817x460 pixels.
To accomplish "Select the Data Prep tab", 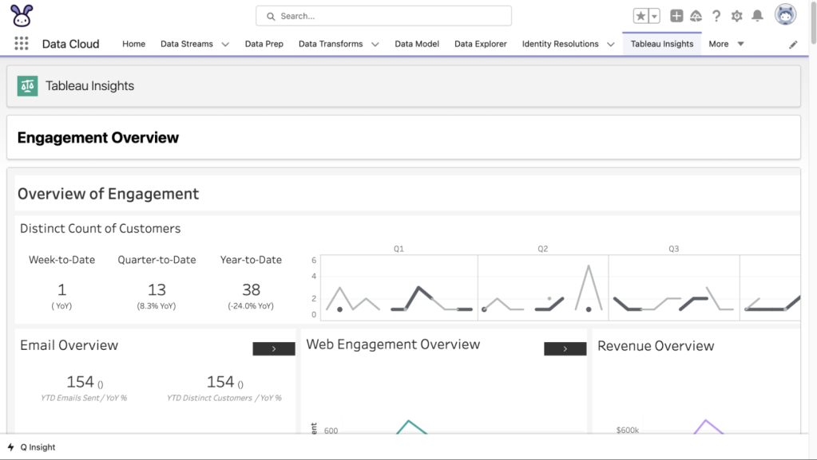I will 264,44.
